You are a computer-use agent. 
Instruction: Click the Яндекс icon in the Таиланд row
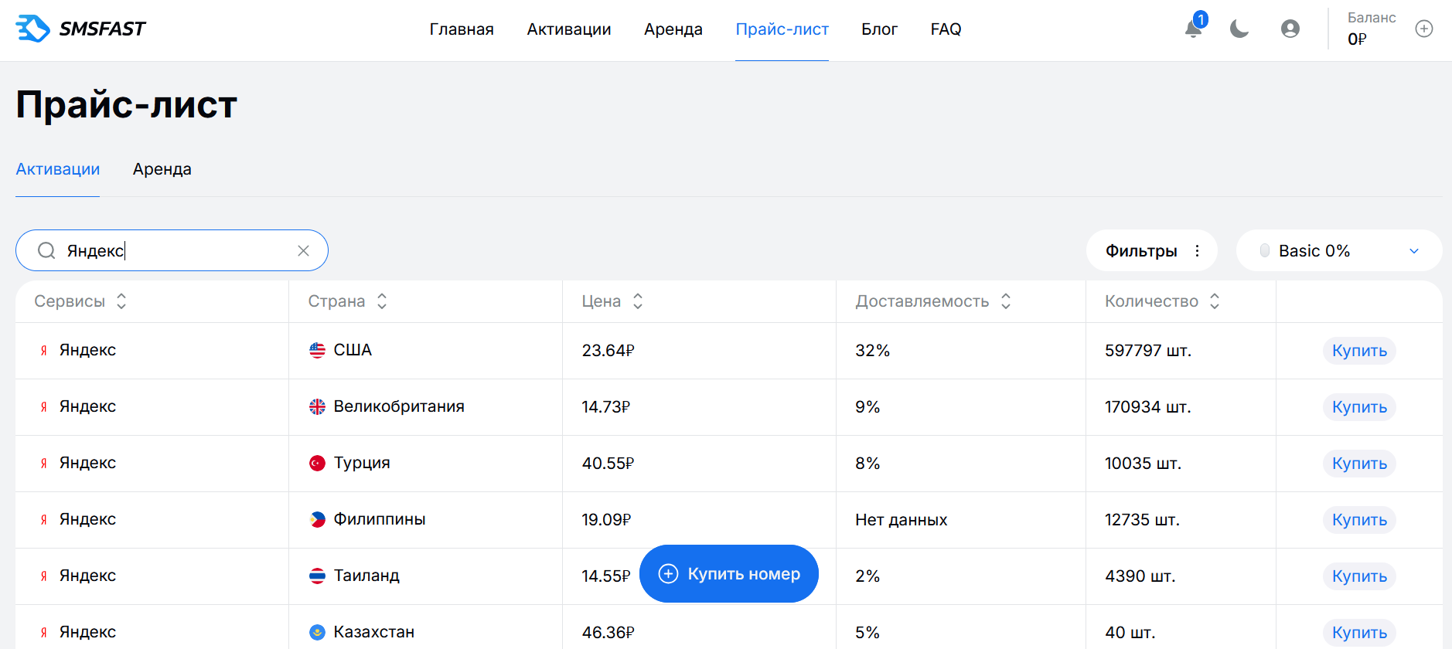(x=43, y=576)
